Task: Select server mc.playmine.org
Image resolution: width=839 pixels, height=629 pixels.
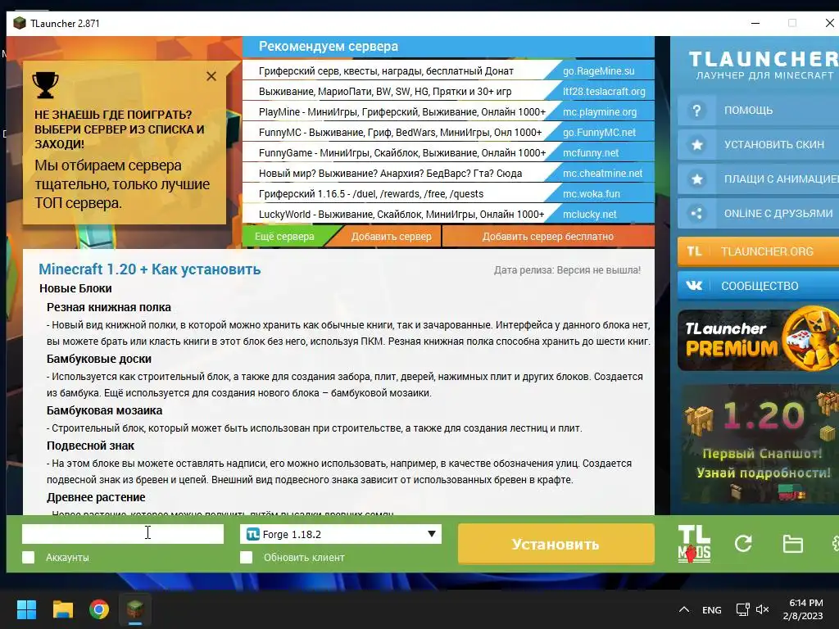Action: coord(600,112)
